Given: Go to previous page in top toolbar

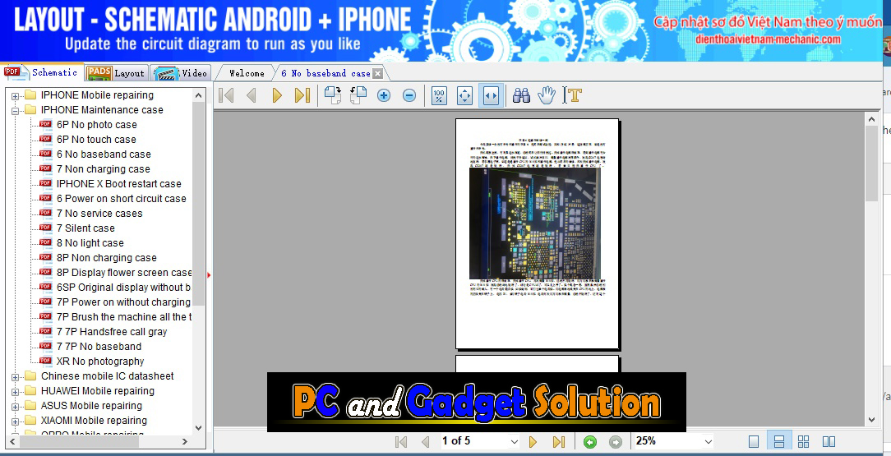Looking at the screenshot, I should [252, 95].
